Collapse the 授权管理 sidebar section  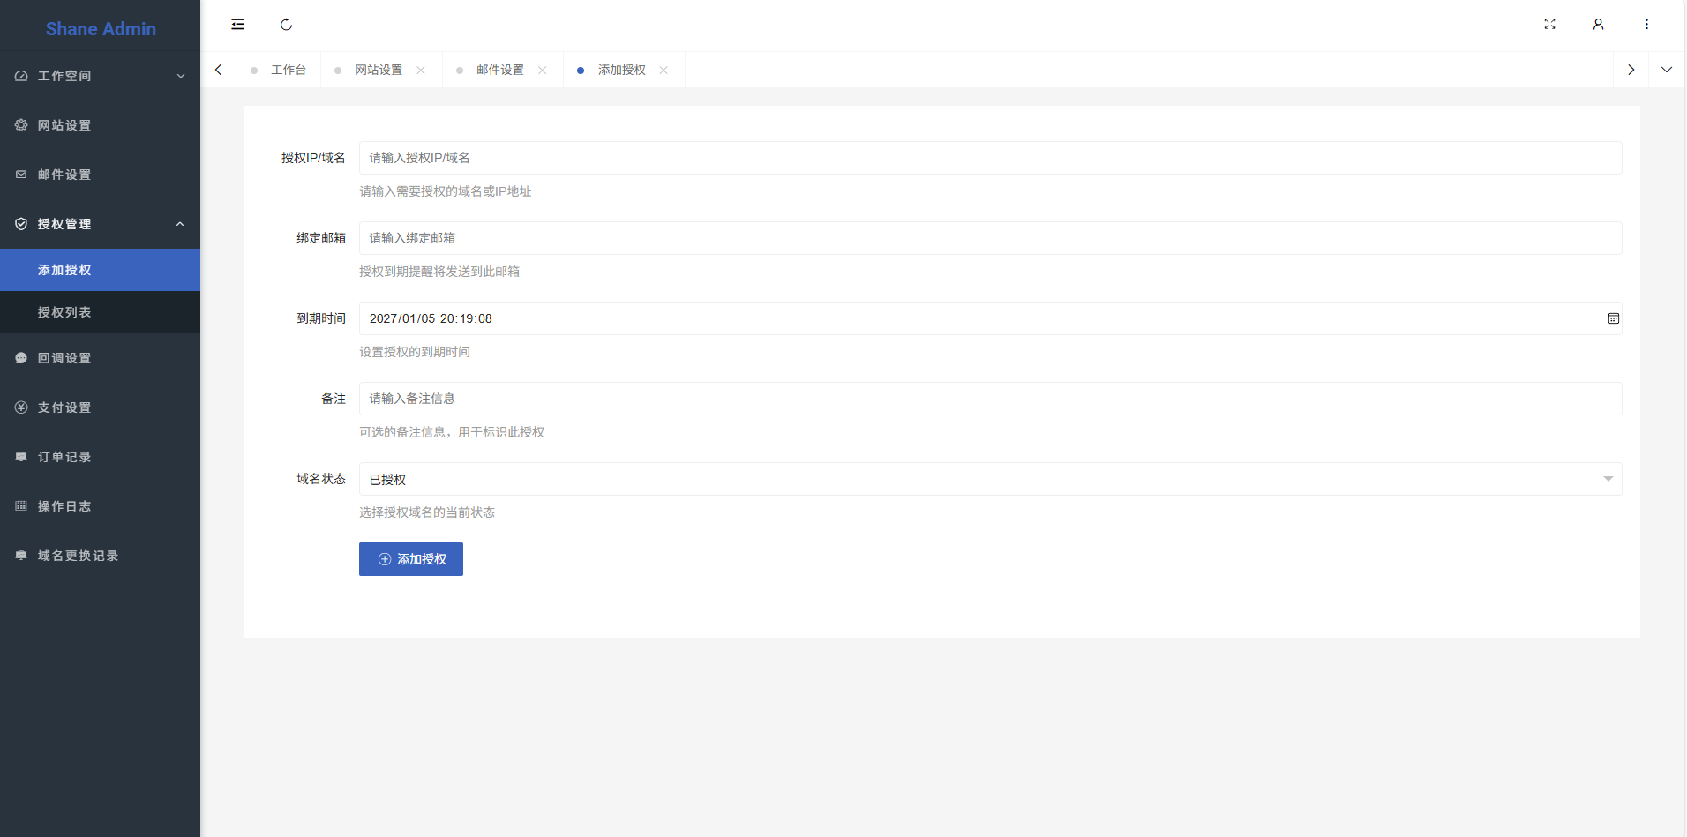pos(100,224)
